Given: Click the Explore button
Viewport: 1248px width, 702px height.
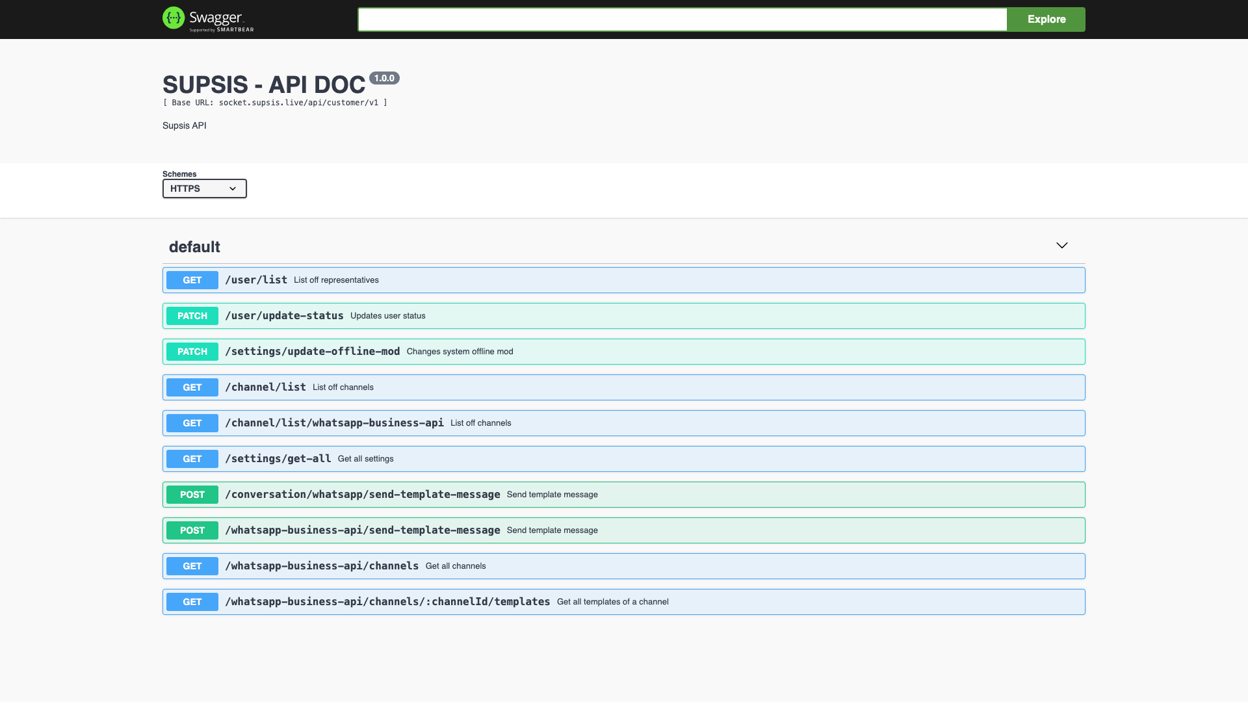Looking at the screenshot, I should [1046, 19].
